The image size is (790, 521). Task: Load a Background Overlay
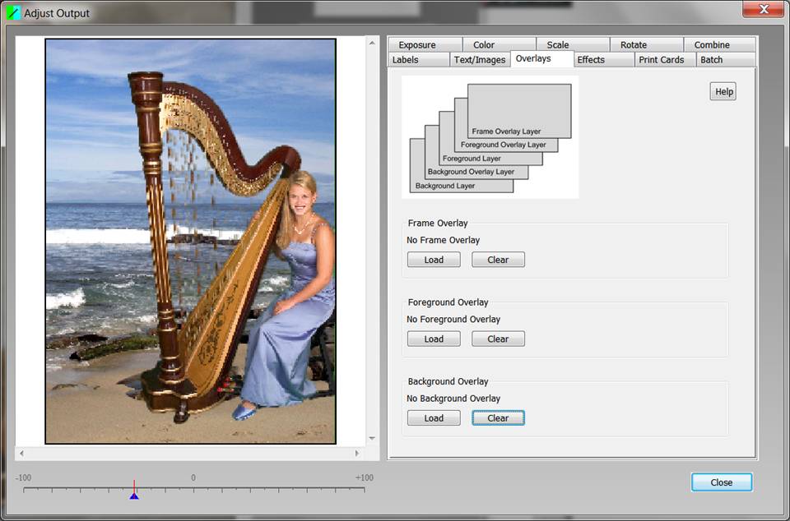[434, 418]
